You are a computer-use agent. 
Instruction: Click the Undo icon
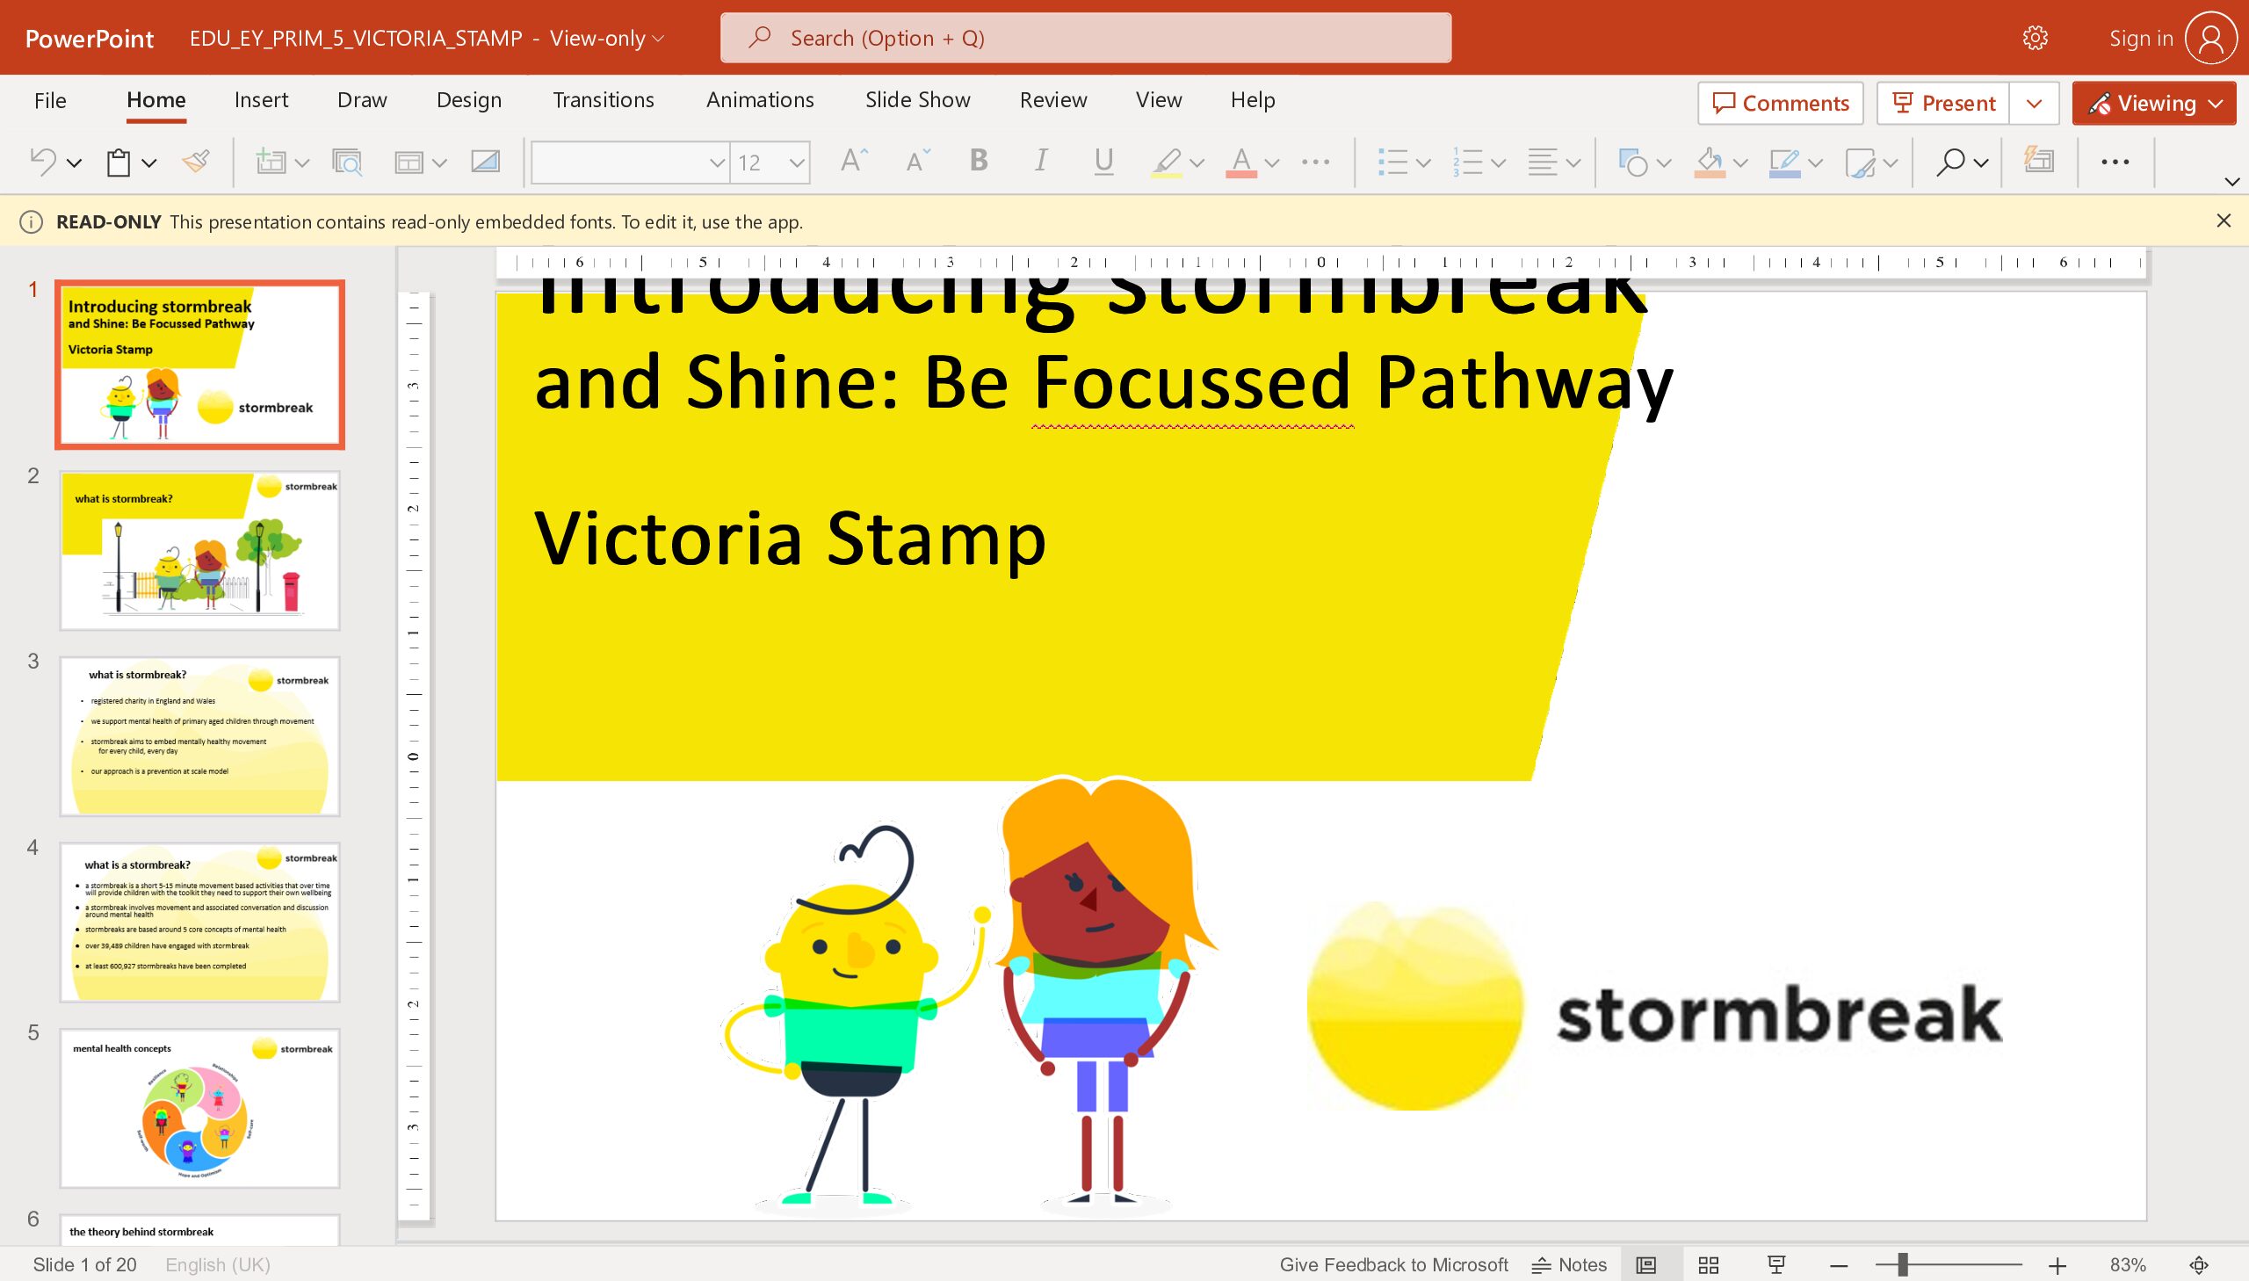pos(42,162)
